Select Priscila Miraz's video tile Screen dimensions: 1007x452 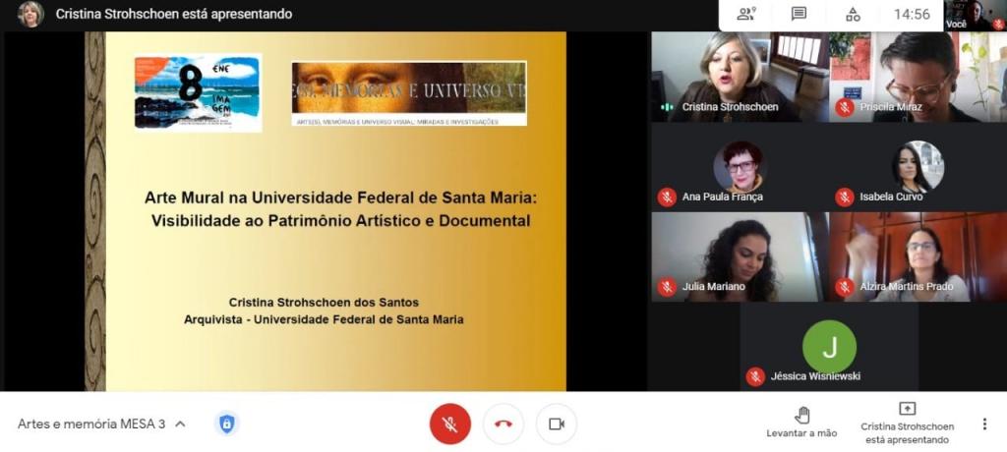918,77
